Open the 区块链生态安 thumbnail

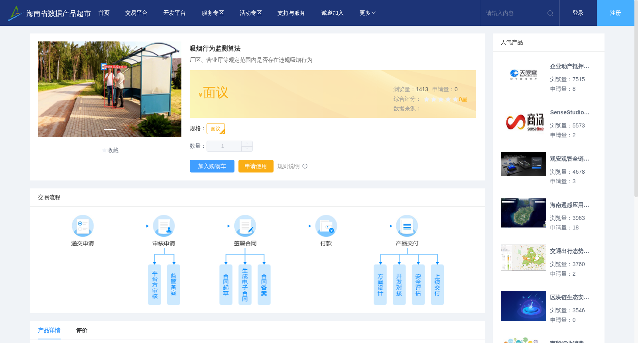tap(524, 306)
